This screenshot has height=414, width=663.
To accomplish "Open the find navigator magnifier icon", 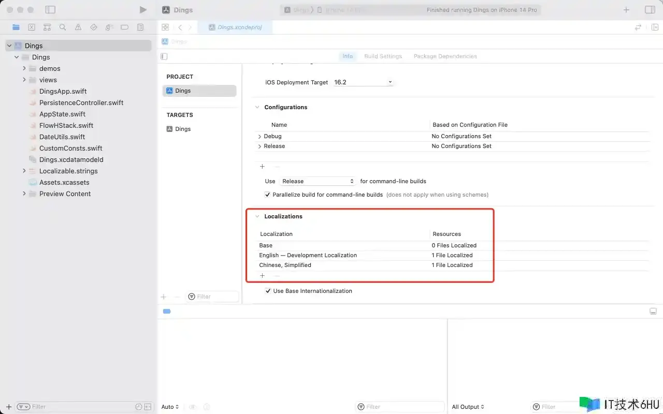I will coord(63,27).
